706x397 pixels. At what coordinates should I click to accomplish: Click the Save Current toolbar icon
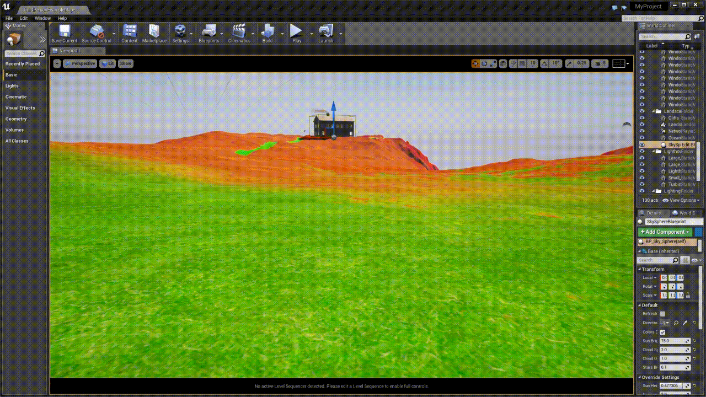65,33
